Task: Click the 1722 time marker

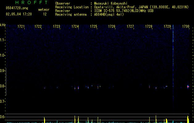Action: pyautogui.click(x=38, y=26)
